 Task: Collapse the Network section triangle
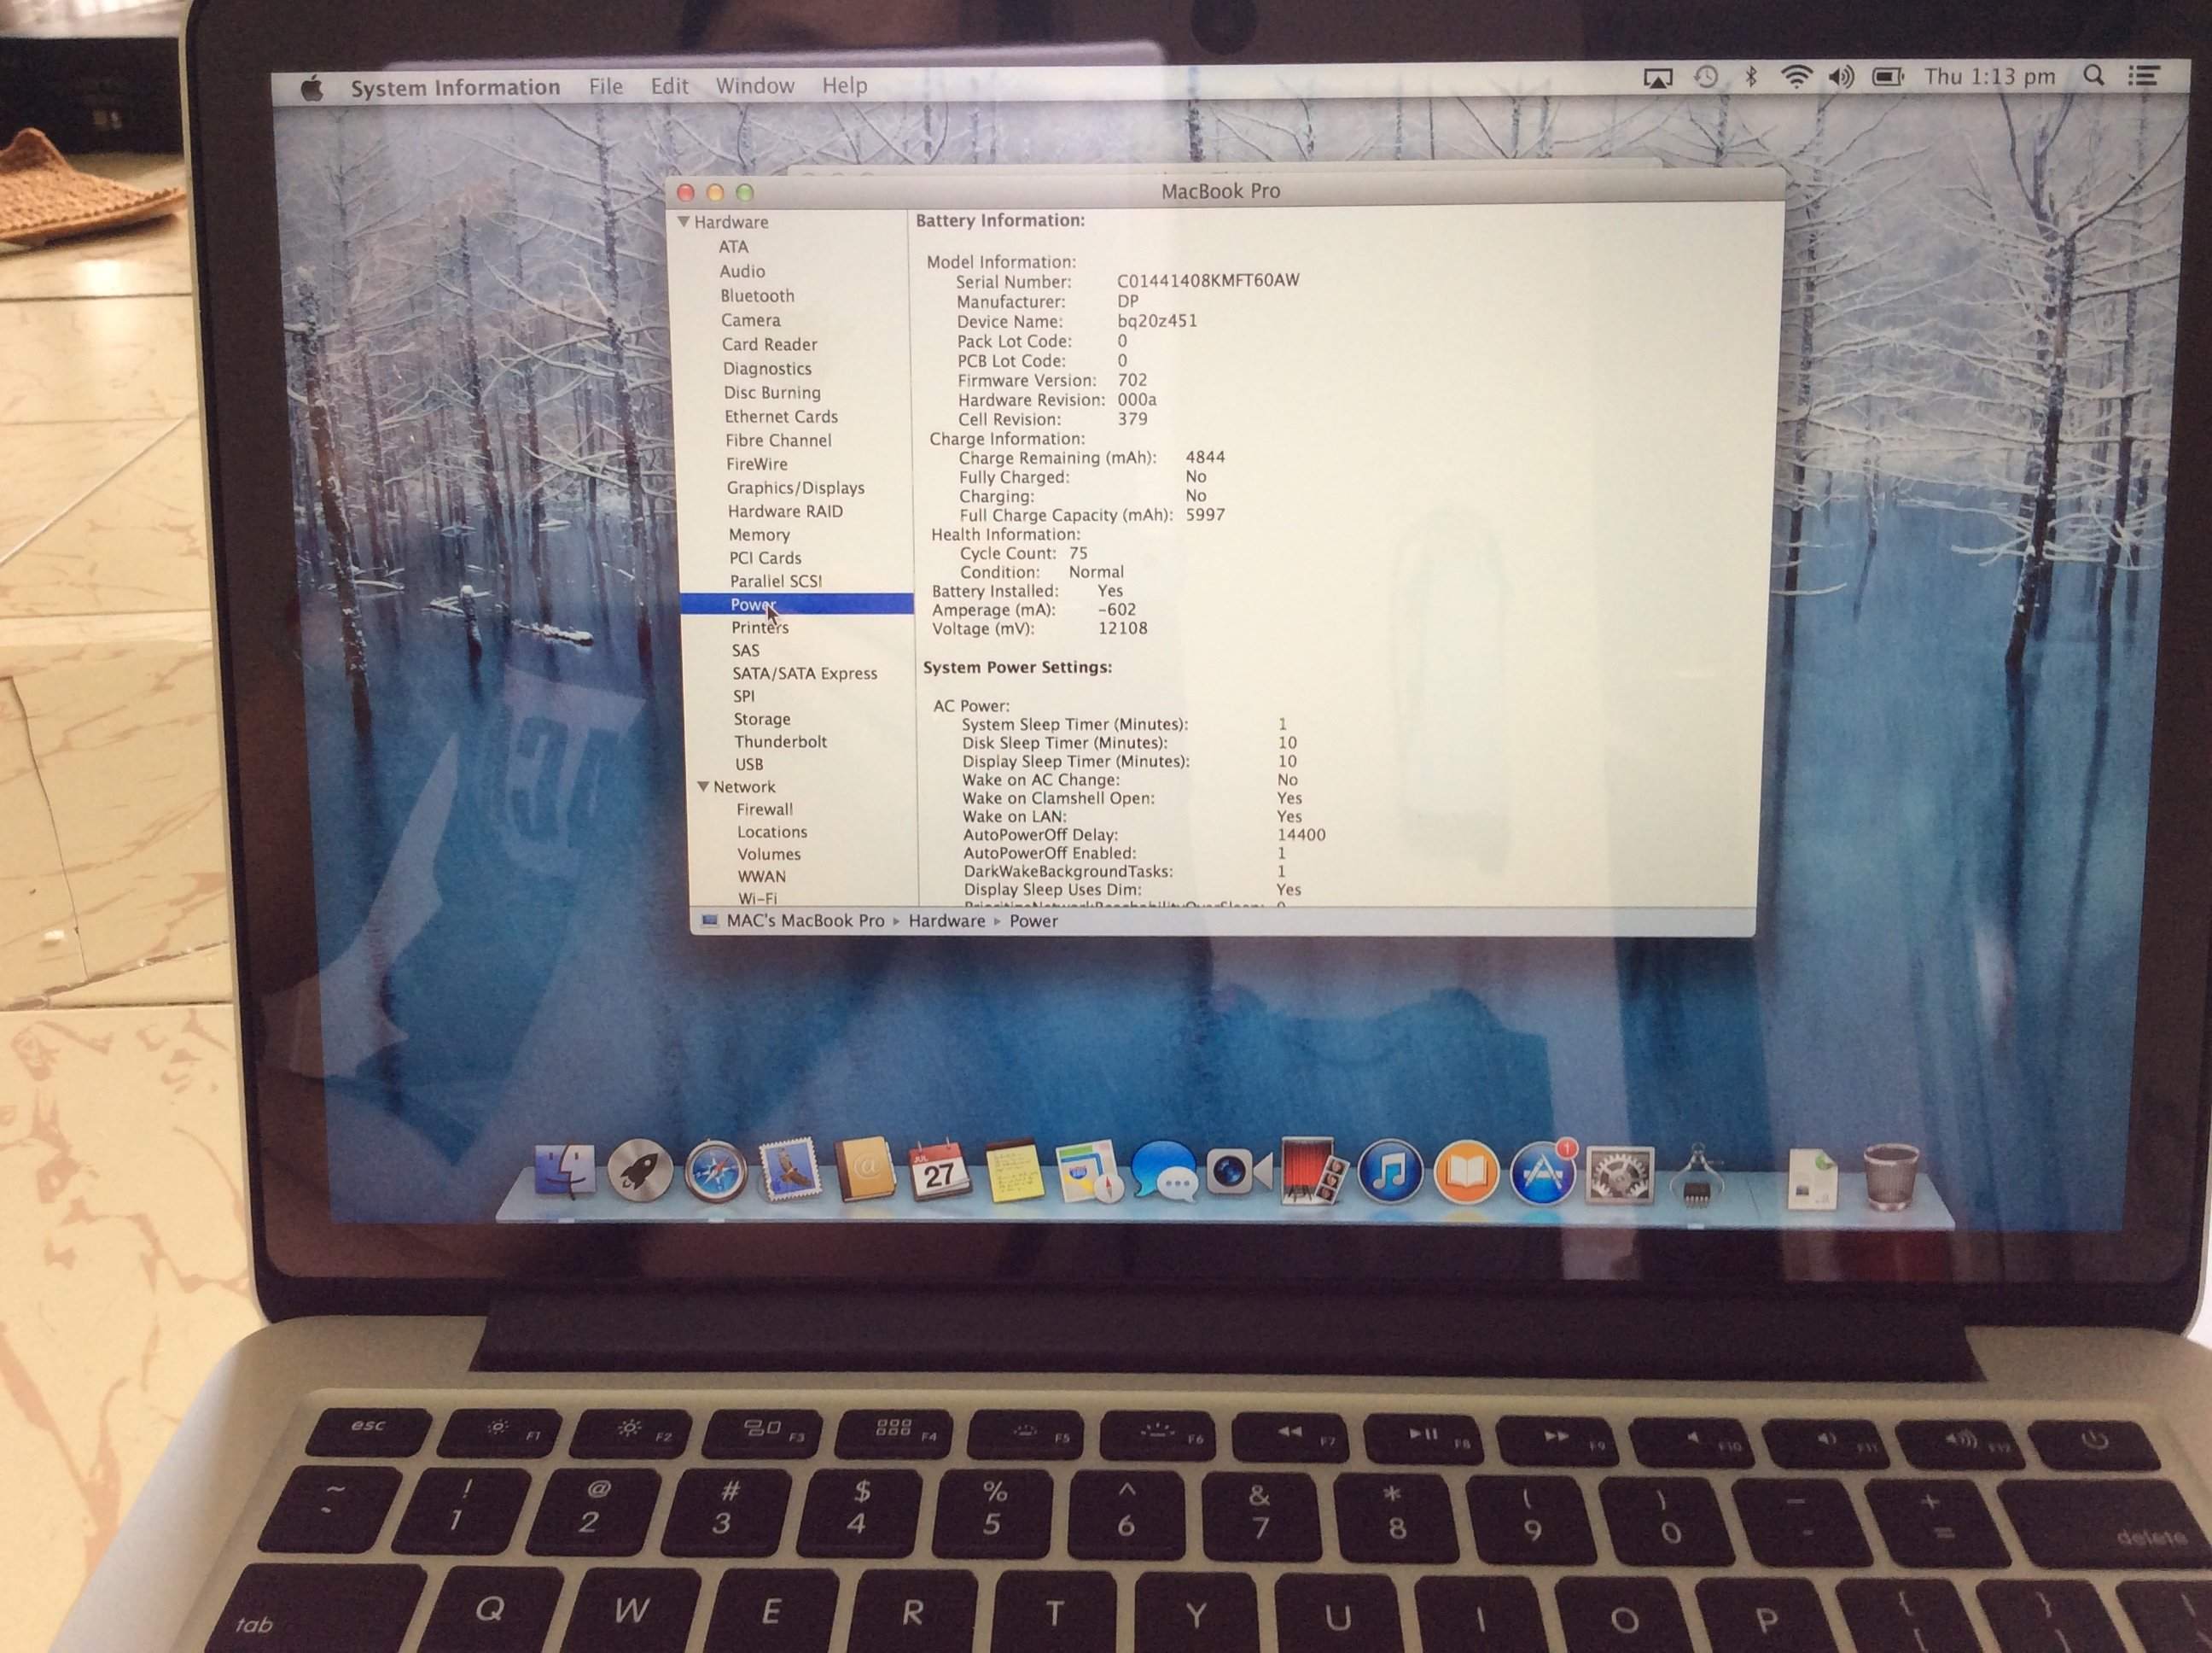click(x=702, y=786)
